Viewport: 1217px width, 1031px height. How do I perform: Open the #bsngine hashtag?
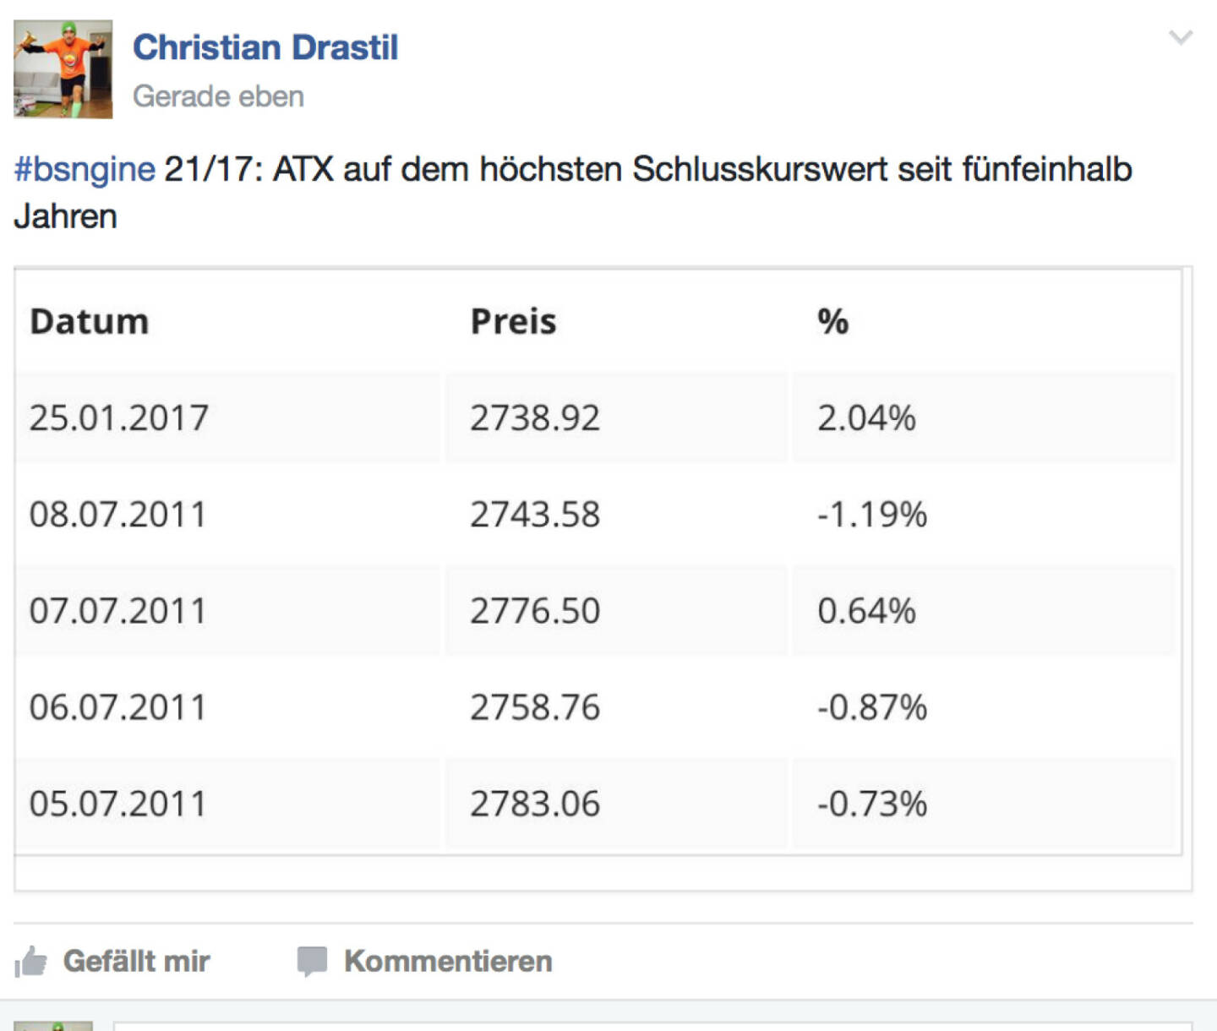pyautogui.click(x=85, y=169)
